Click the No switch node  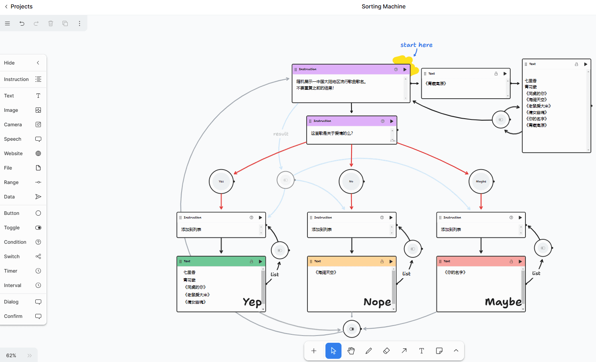point(351,182)
